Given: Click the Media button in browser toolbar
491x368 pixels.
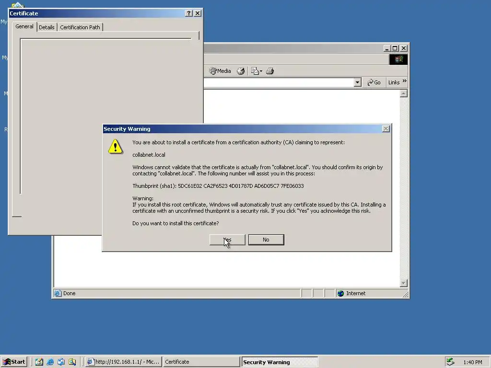Looking at the screenshot, I should point(220,71).
